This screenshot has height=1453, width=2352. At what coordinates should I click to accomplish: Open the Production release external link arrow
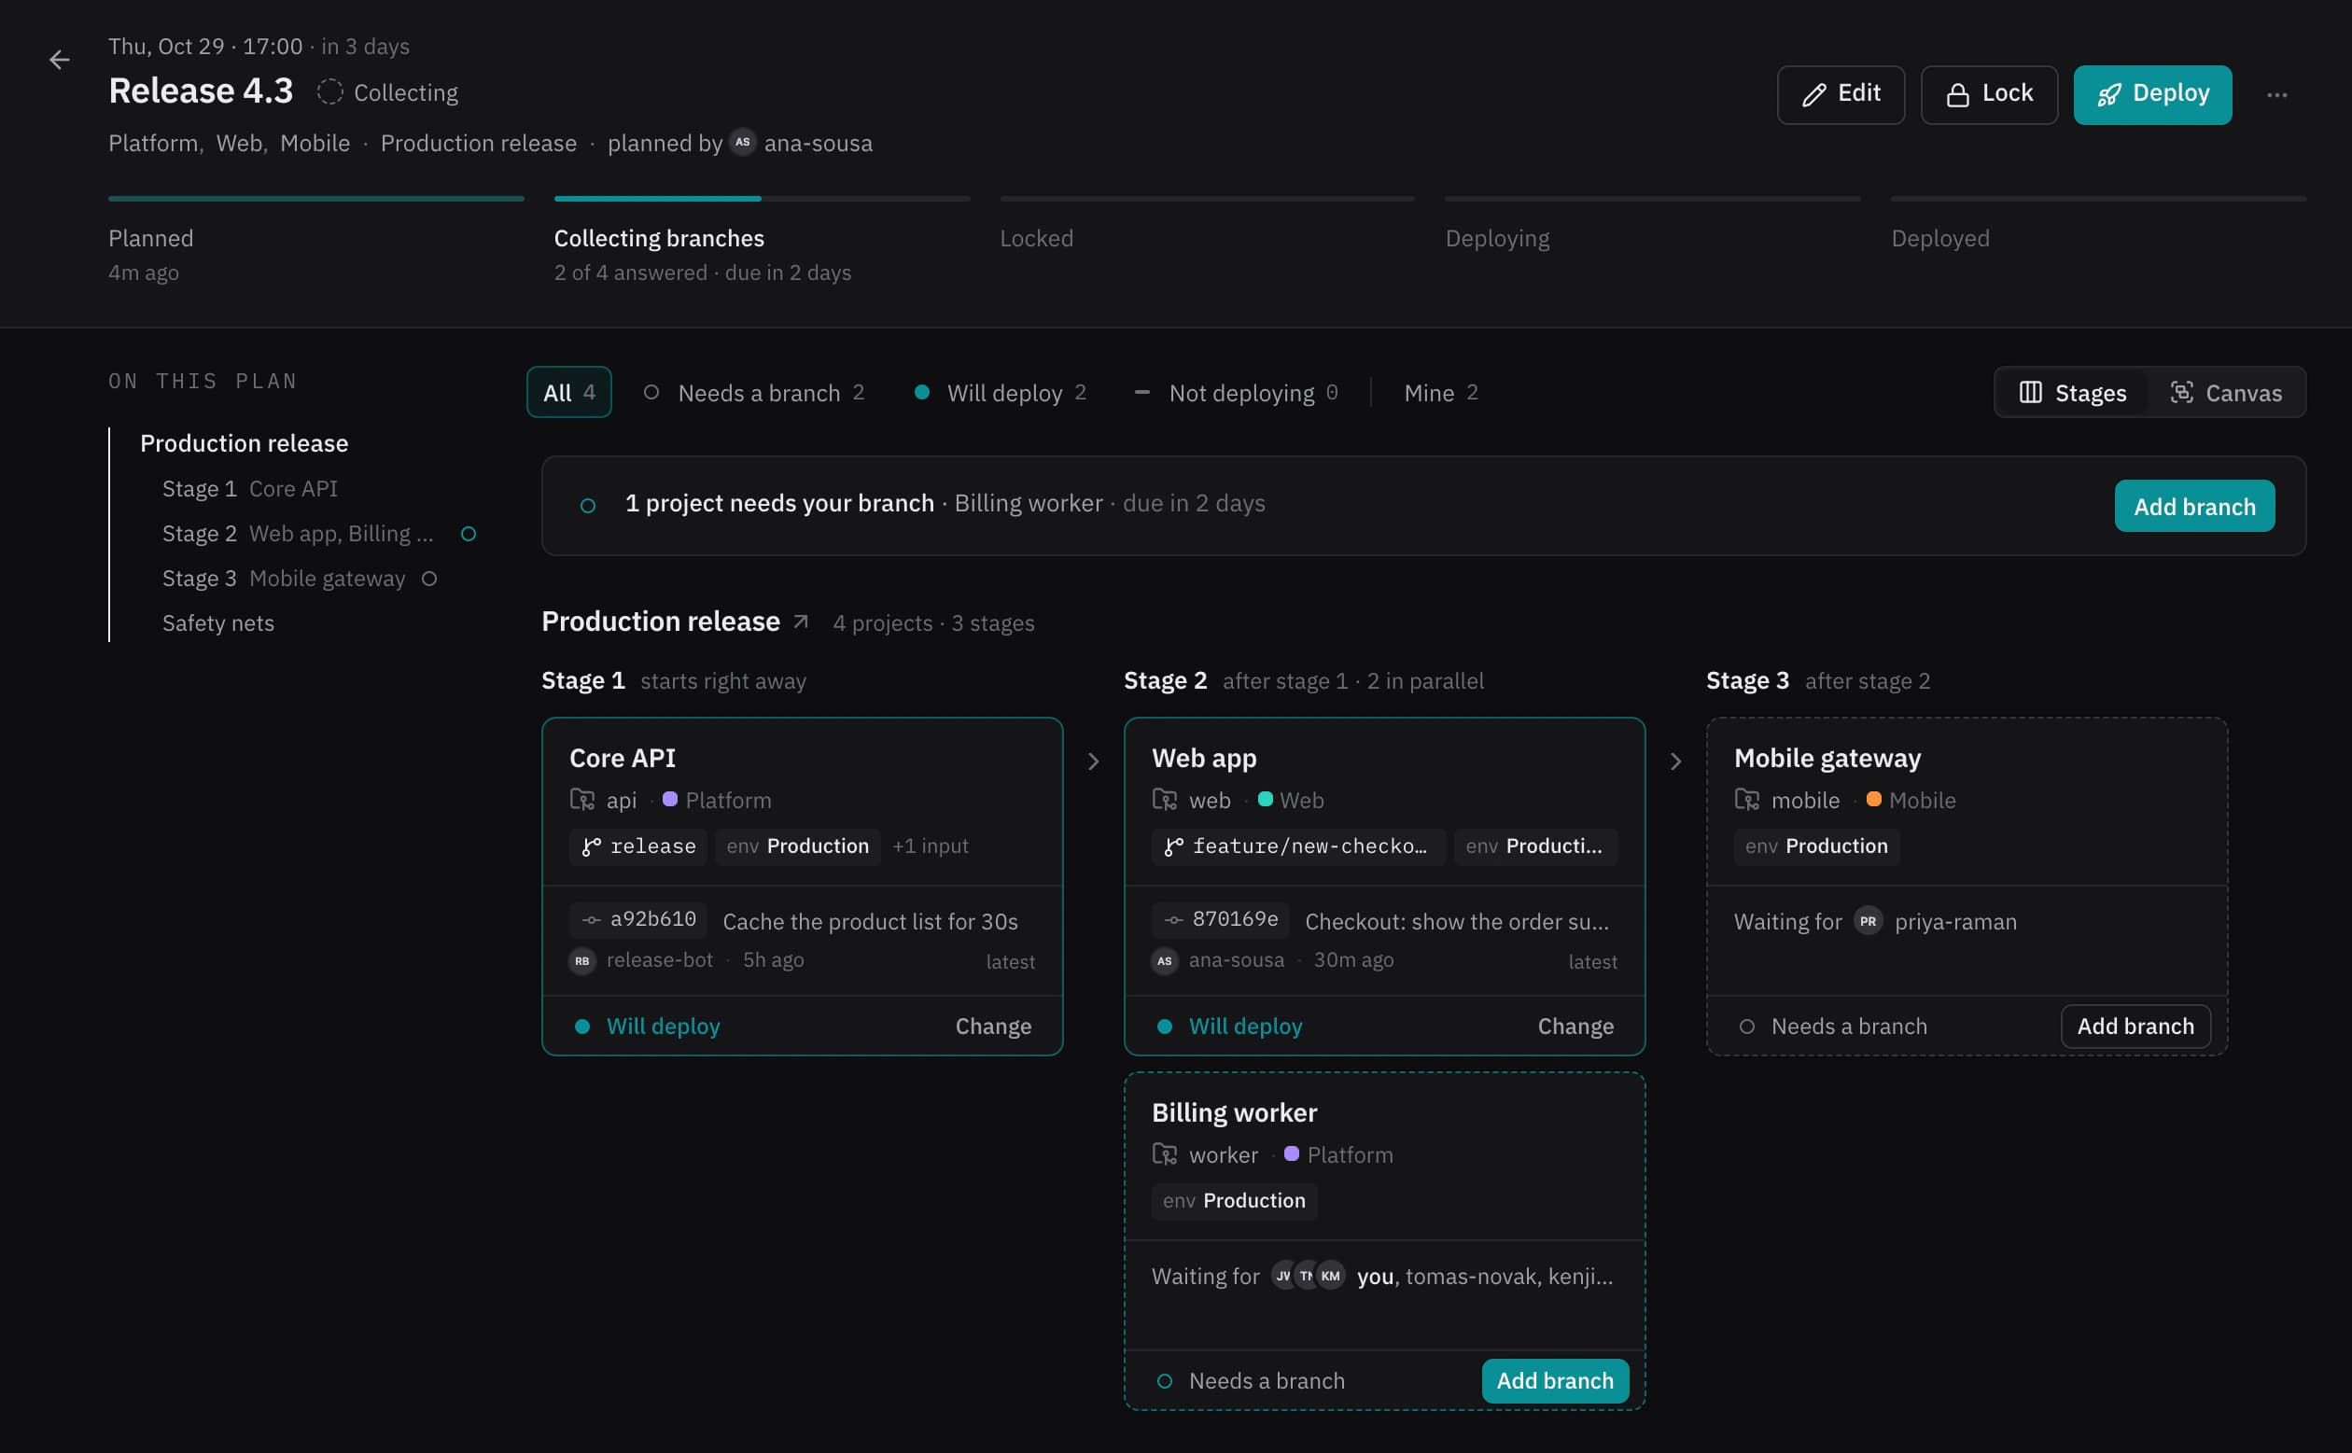pyautogui.click(x=801, y=622)
